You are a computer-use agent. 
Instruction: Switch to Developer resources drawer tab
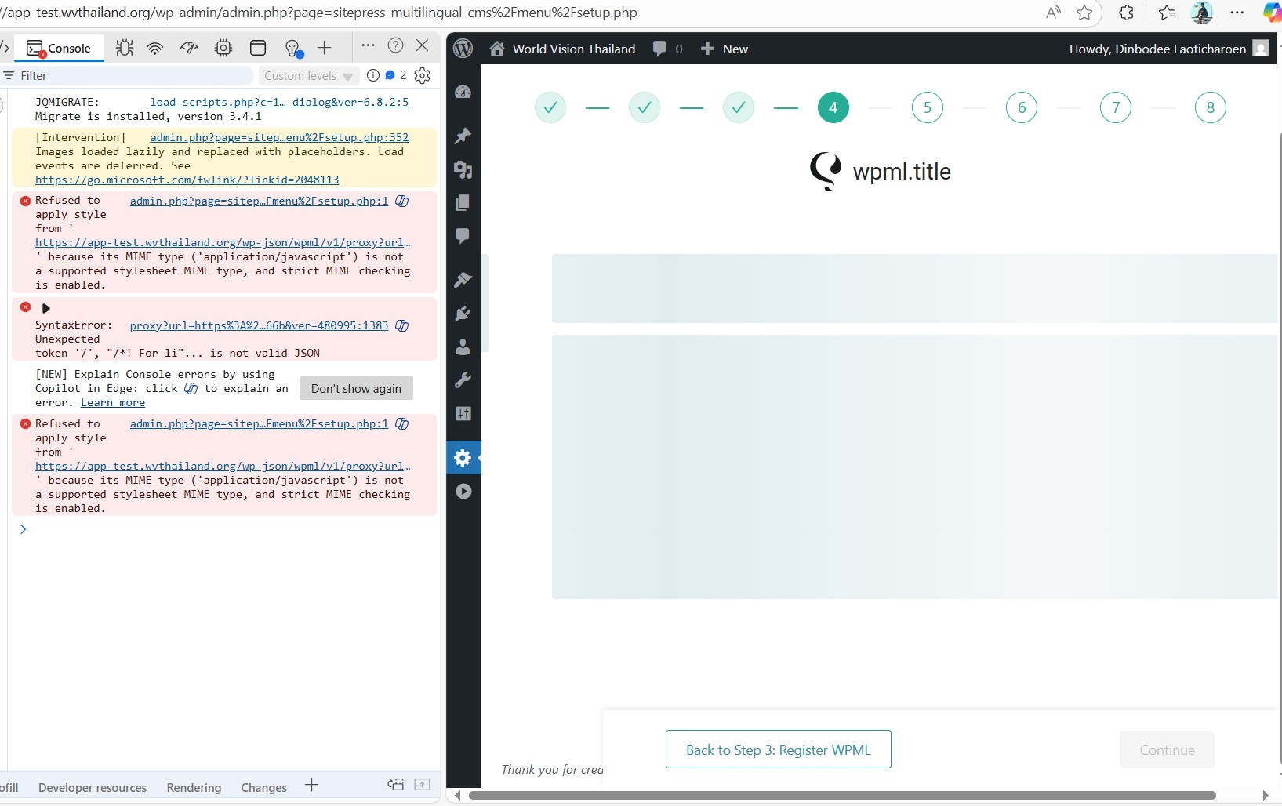point(93,787)
